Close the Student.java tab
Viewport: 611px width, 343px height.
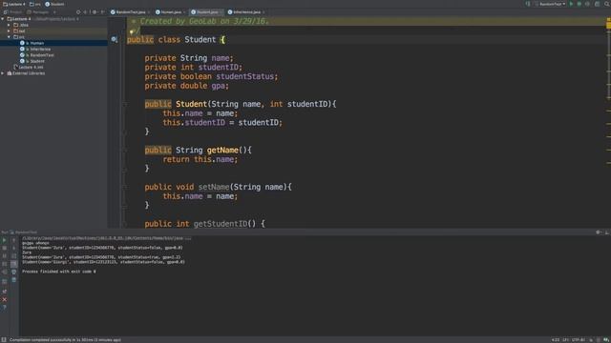pyautogui.click(x=221, y=12)
